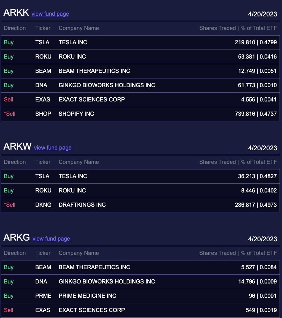Sort by the Ticker column header in ARKW
The height and width of the screenshot is (318, 282).
coord(43,162)
